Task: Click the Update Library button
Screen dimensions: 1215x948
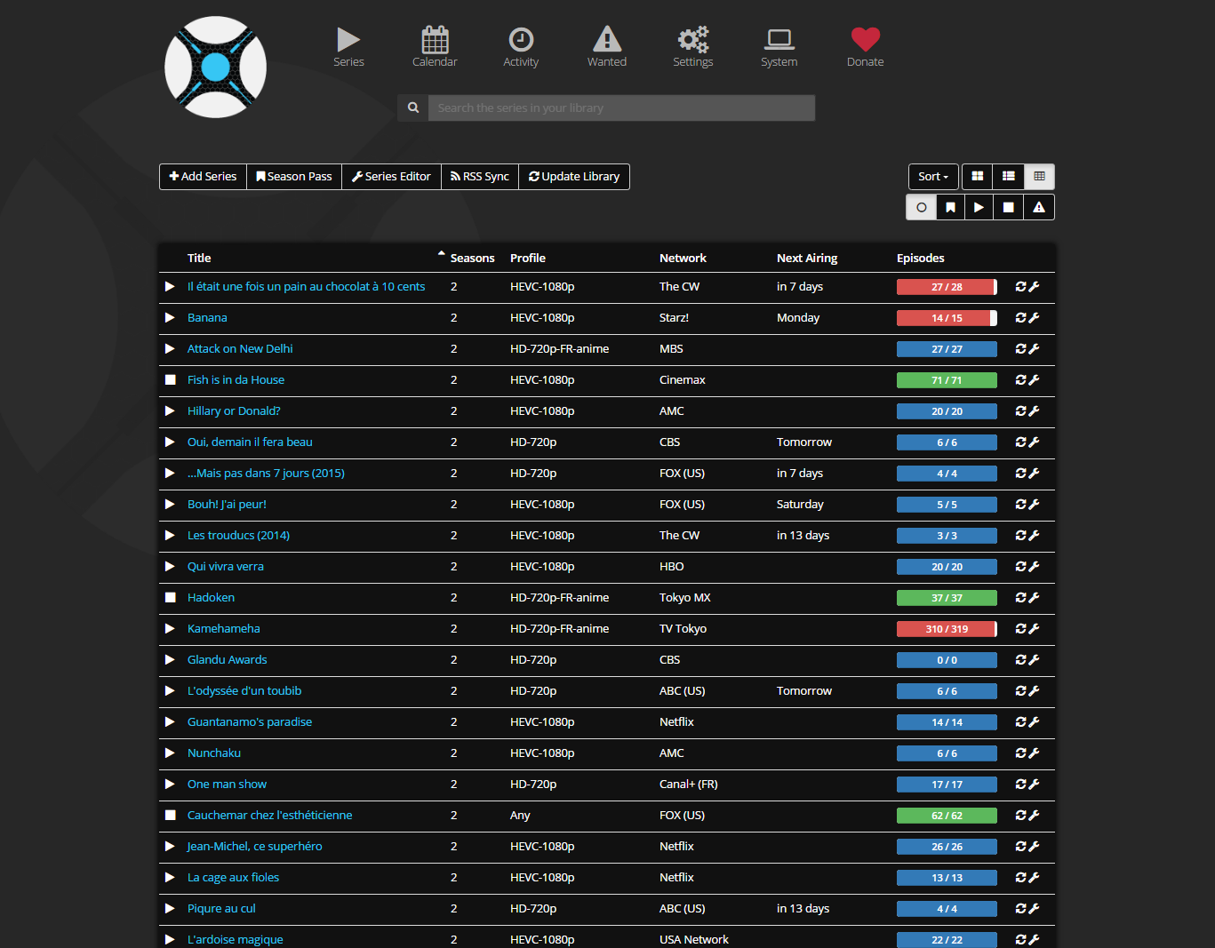Action: click(574, 177)
